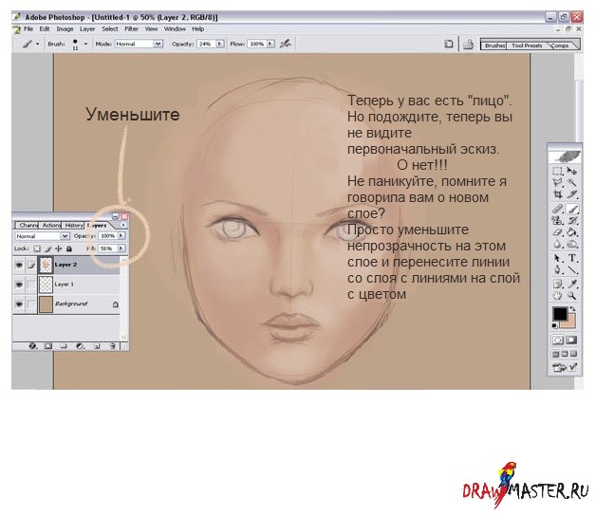Select the Line tool

(571, 269)
